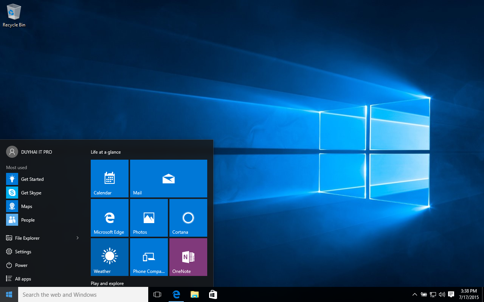The width and height of the screenshot is (484, 302).
Task: Open the Calendar tile
Action: pyautogui.click(x=110, y=179)
